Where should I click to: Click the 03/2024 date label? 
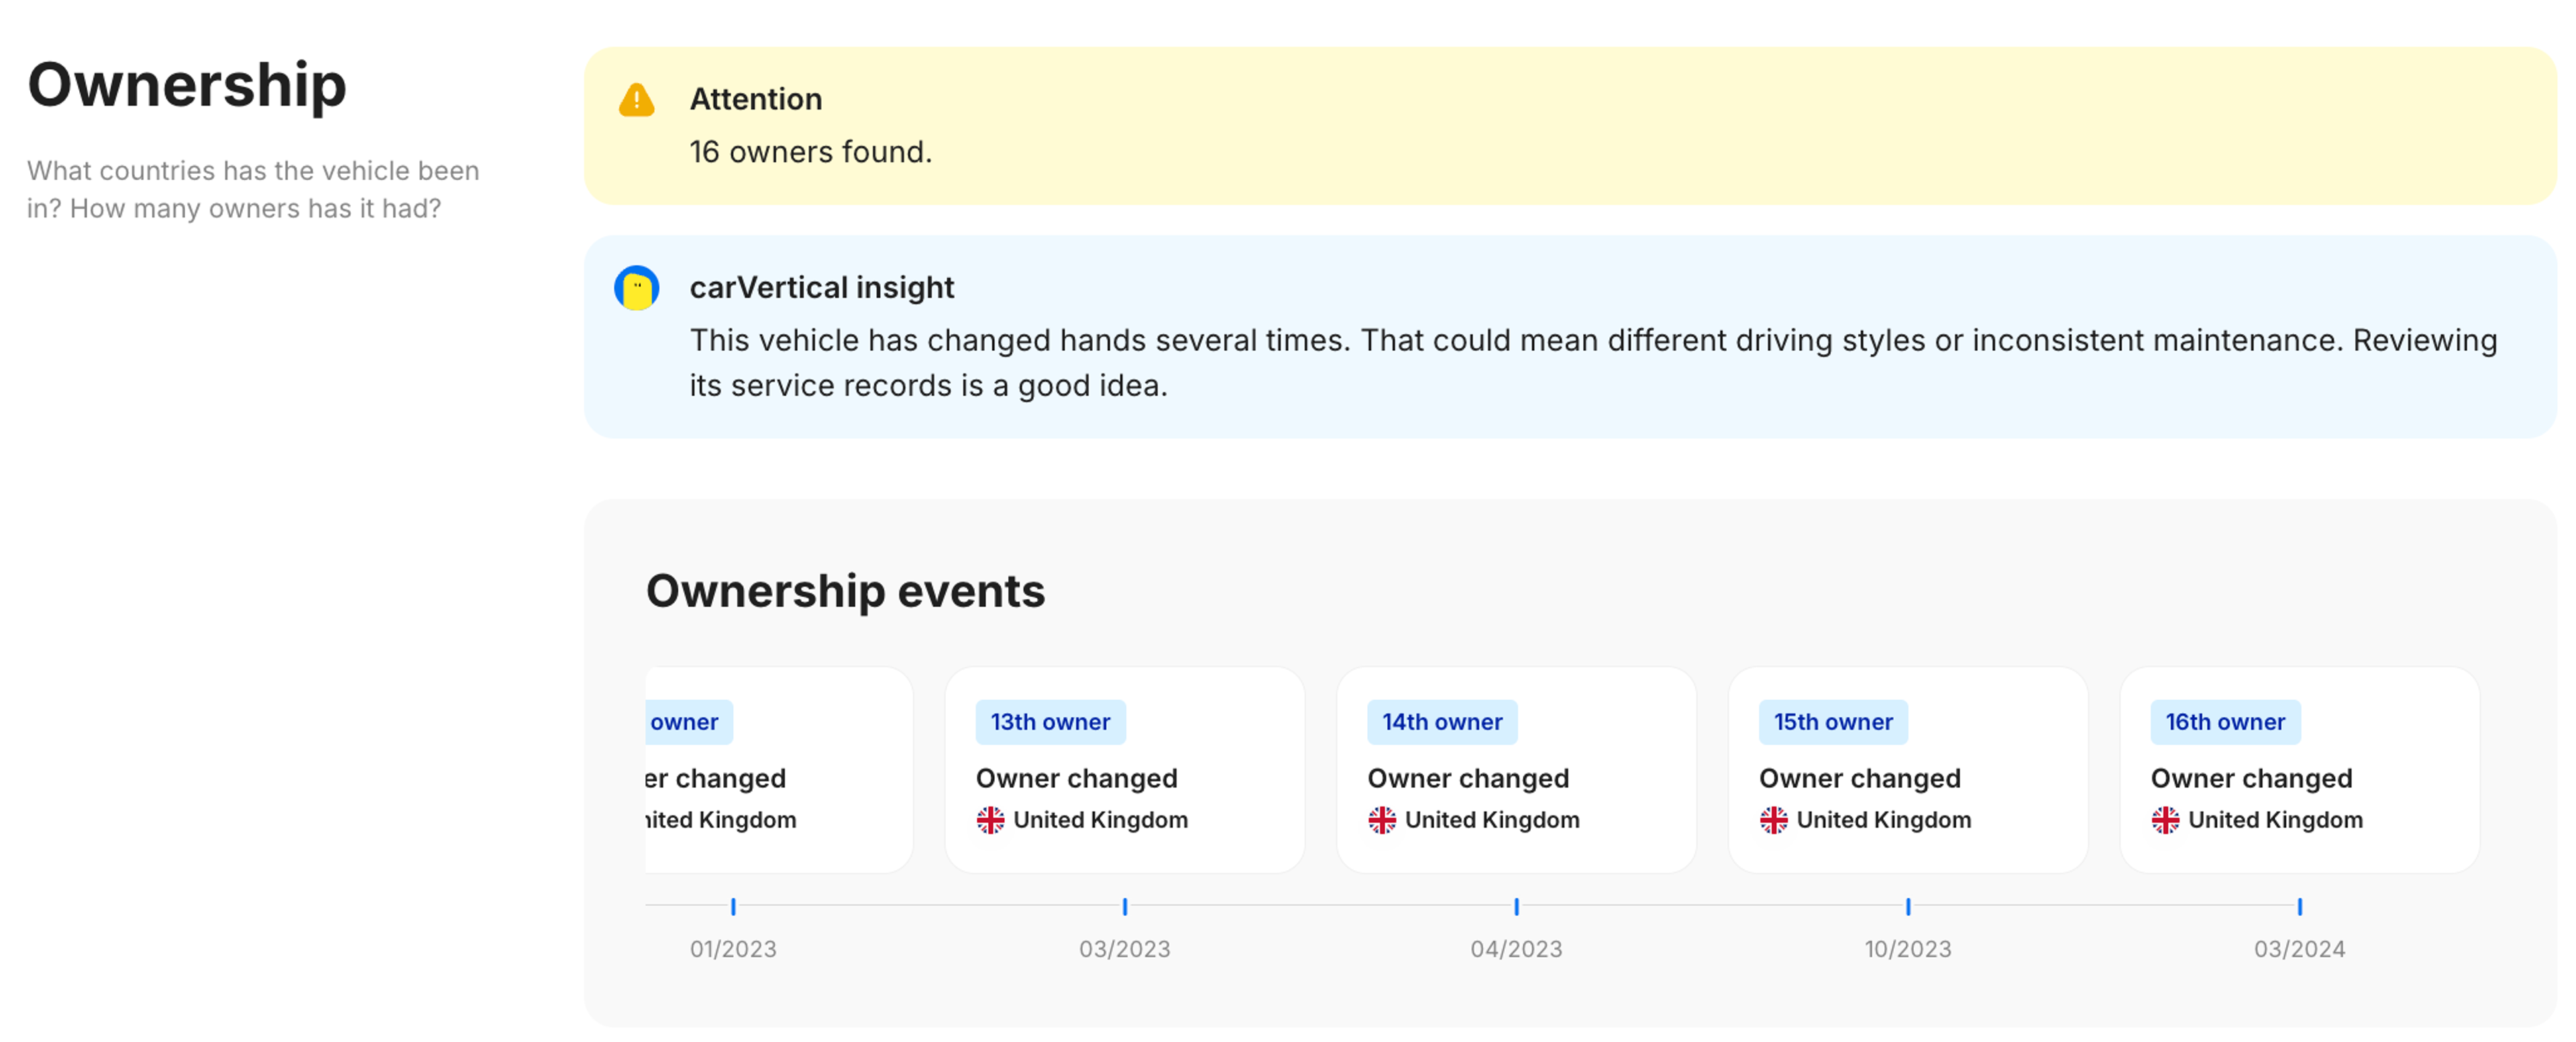[x=2299, y=949]
